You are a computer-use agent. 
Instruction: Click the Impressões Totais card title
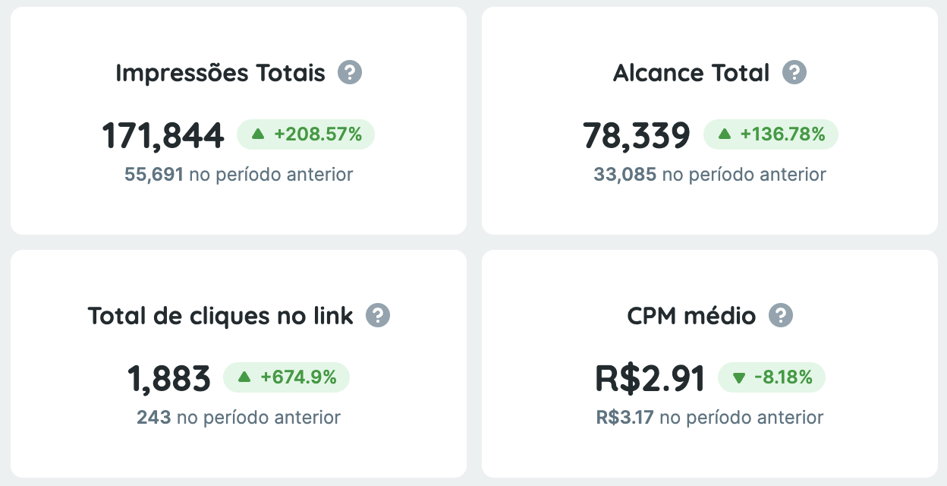[220, 73]
